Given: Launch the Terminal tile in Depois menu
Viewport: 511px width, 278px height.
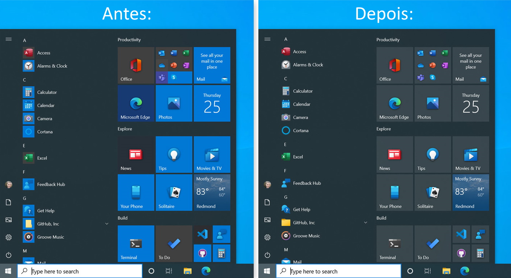Looking at the screenshot, I should click(x=395, y=244).
